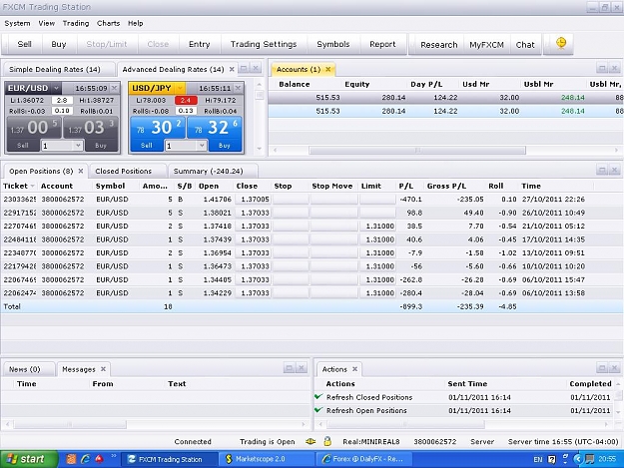The height and width of the screenshot is (468, 624).
Task: Open Forex DailyFX browser taskbar item
Action: click(363, 459)
